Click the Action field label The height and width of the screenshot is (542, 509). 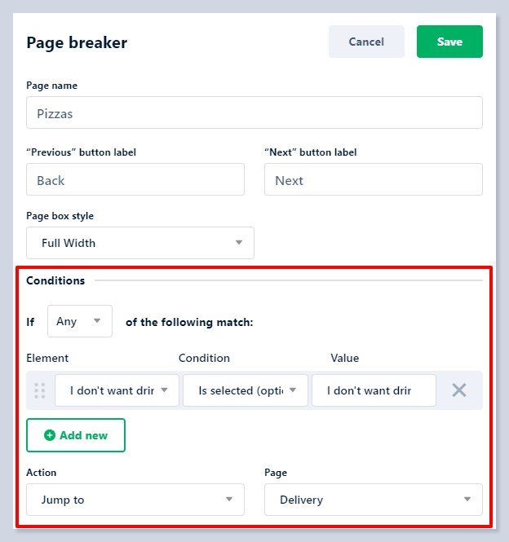point(42,473)
